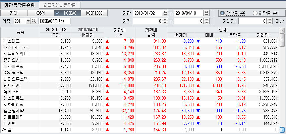Screen dimensions: 286x134
Task: Select the !에스에프씨 stock row
Action: pyautogui.click(x=140, y=66)
